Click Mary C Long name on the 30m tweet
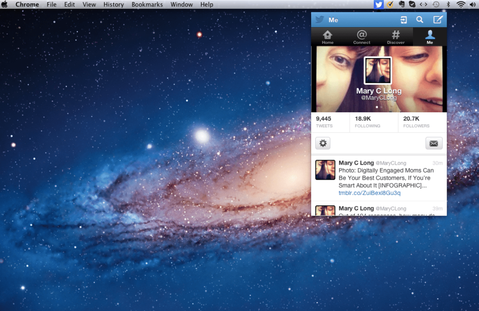 tap(356, 163)
